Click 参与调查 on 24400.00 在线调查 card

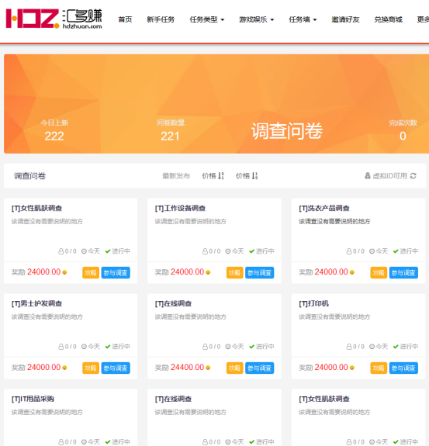coord(259,368)
